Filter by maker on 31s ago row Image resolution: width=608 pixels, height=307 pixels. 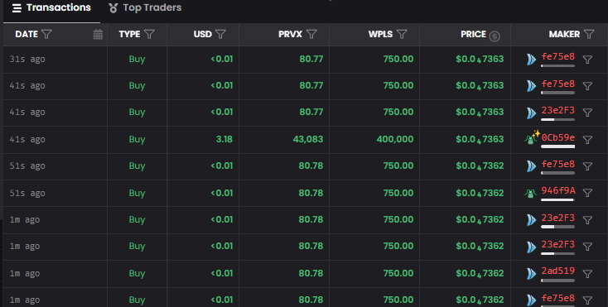click(587, 60)
